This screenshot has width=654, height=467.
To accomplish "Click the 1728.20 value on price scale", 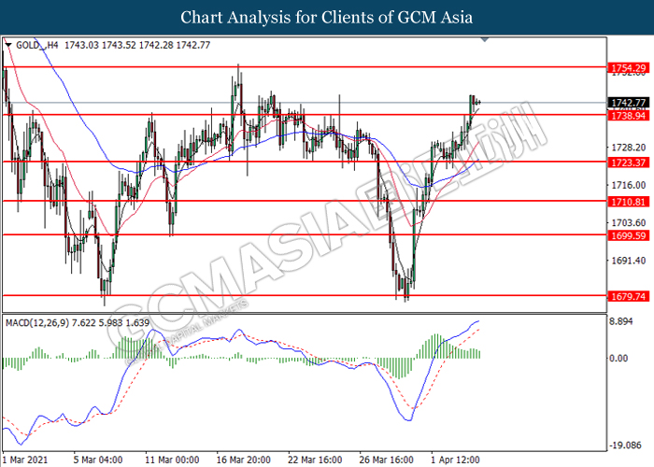I will (x=623, y=174).
